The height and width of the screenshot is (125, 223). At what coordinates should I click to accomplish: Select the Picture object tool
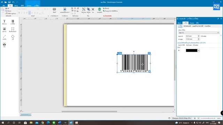[x=4, y=30]
